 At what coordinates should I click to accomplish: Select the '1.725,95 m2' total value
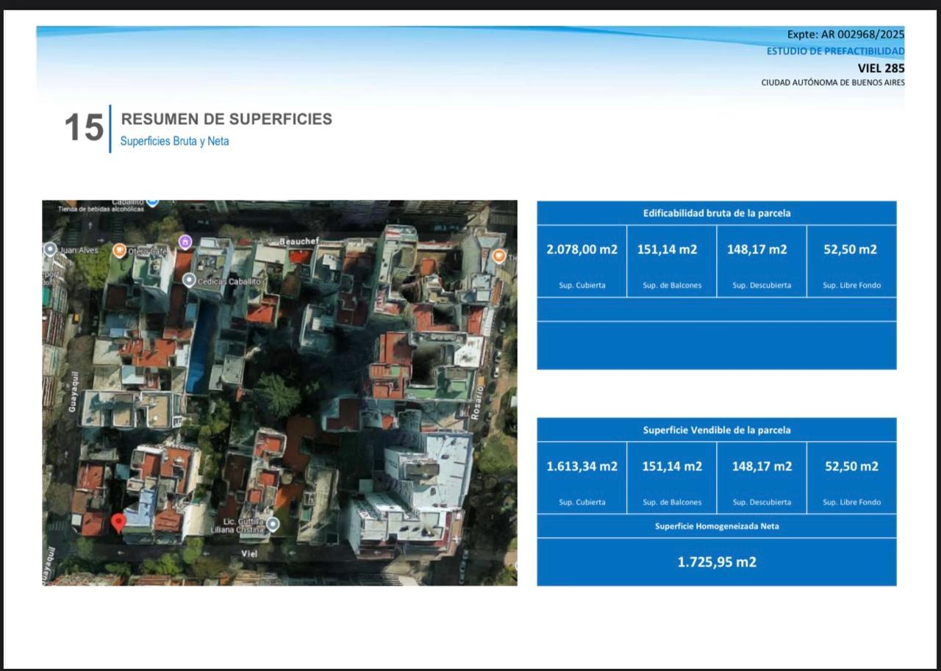[717, 562]
